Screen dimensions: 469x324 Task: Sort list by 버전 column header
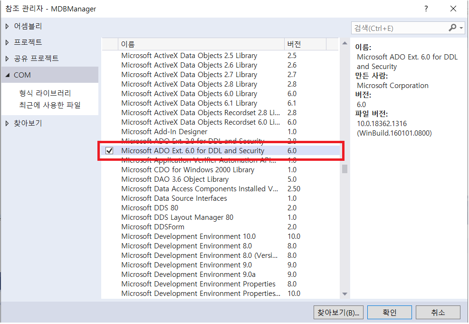[305, 44]
